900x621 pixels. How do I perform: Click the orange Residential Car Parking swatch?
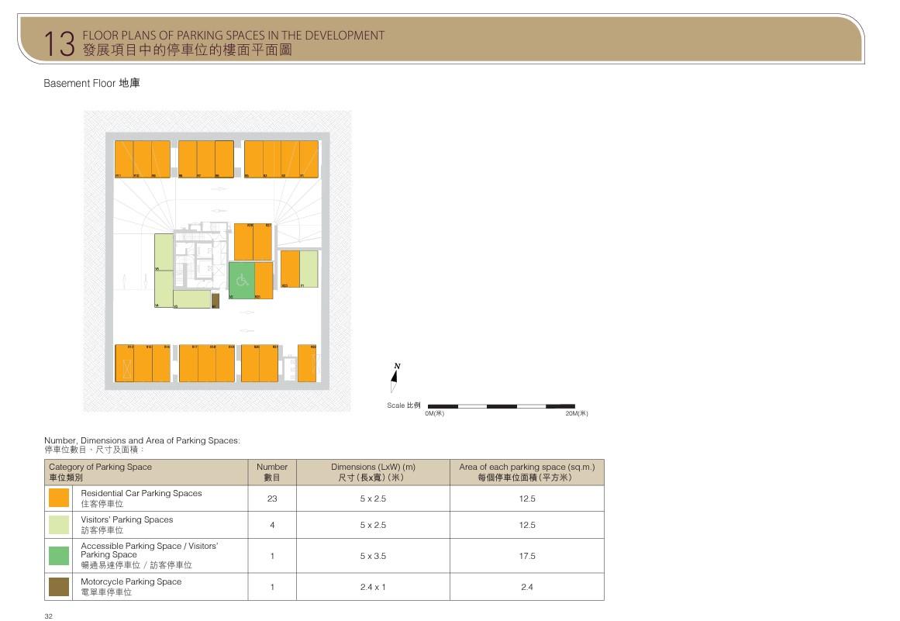(59, 499)
